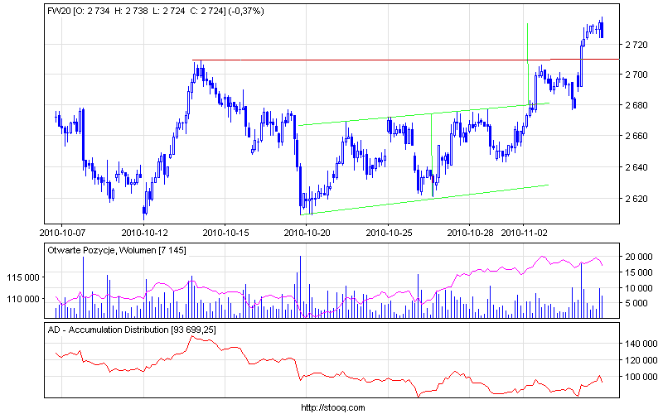Click the 2010-10-12 date label
The image size is (663, 414).
[x=144, y=233]
